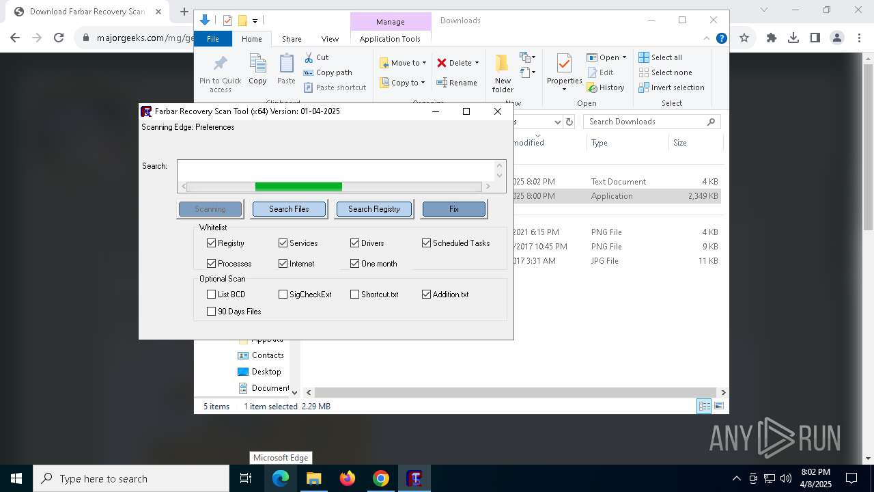The height and width of the screenshot is (492, 874).
Task: Click Select none in ribbon
Action: 665,72
